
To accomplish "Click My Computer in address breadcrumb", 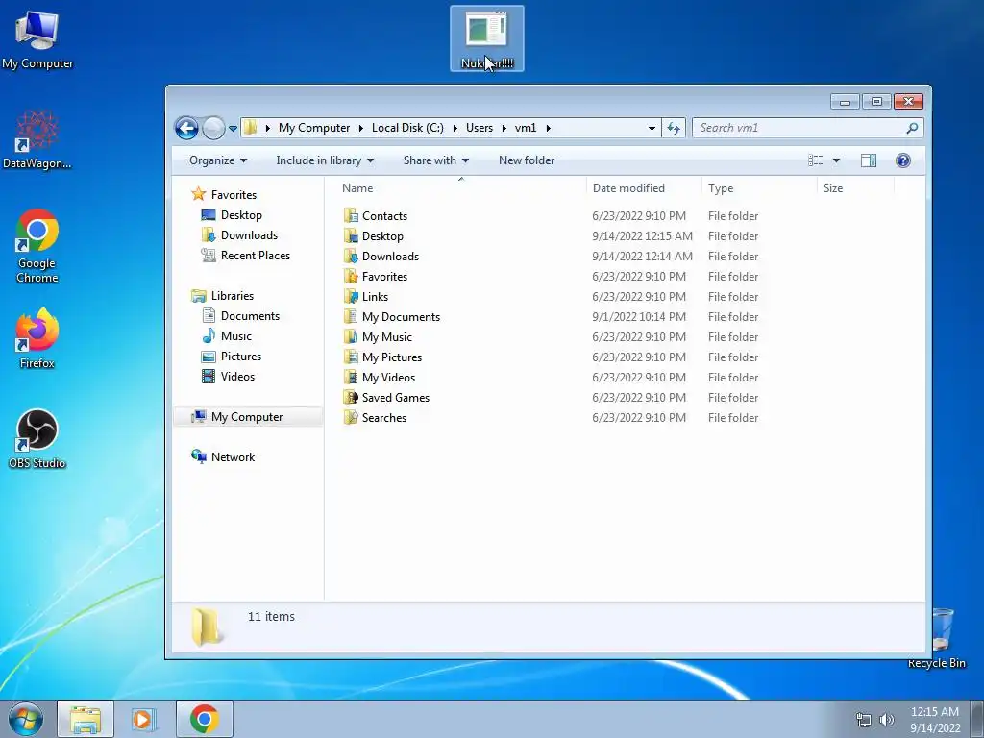I will [x=314, y=128].
